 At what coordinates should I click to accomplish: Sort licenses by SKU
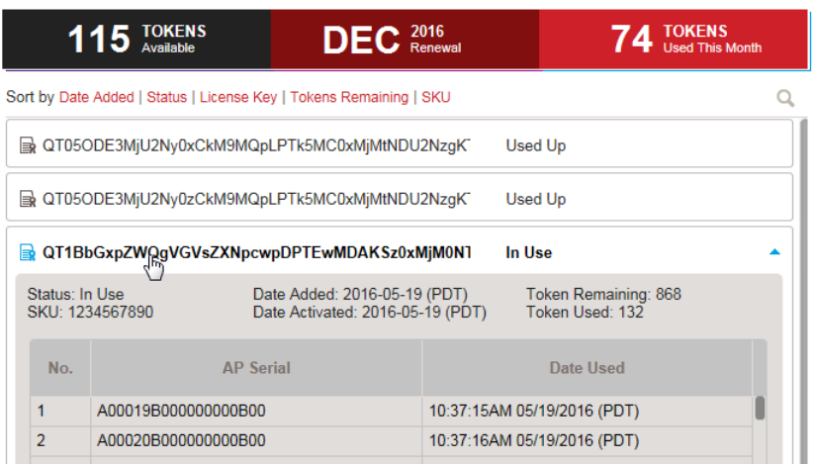[x=435, y=97]
